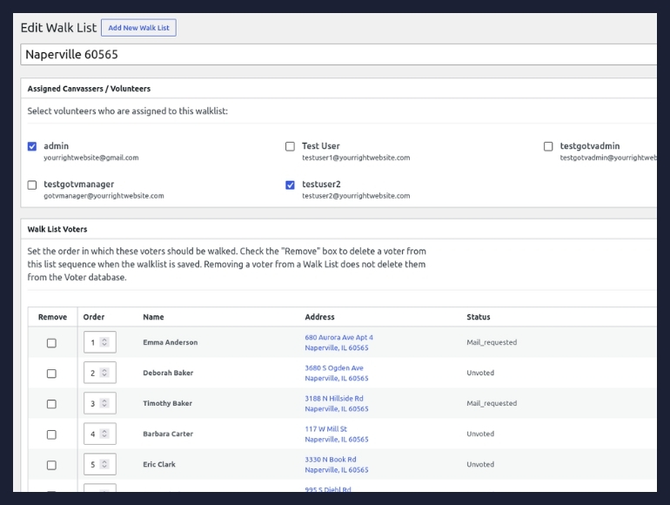Click order field showing 2
Image resolution: width=670 pixels, height=505 pixels.
pyautogui.click(x=100, y=373)
